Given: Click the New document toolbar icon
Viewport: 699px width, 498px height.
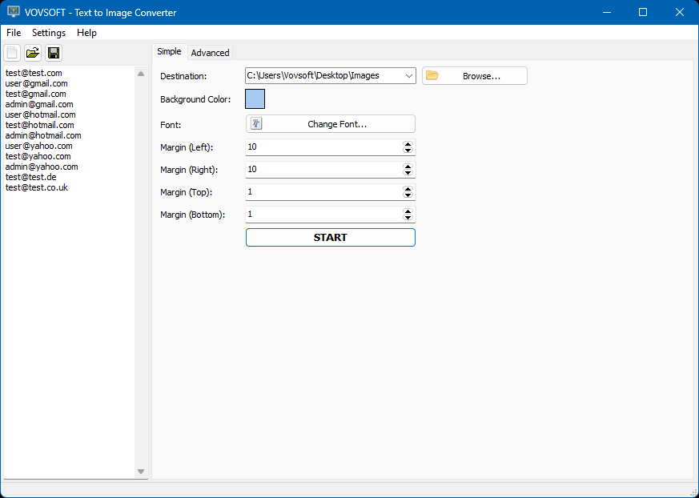Looking at the screenshot, I should point(11,53).
